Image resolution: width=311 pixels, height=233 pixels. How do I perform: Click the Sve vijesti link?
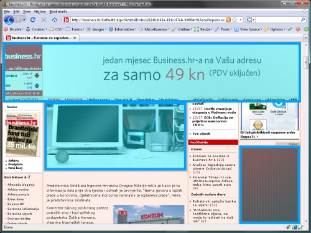202,134
